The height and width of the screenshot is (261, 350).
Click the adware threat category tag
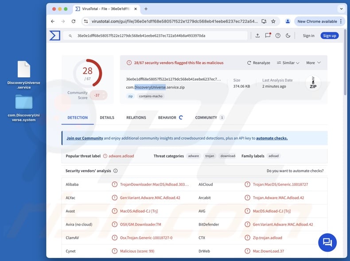[193, 156]
